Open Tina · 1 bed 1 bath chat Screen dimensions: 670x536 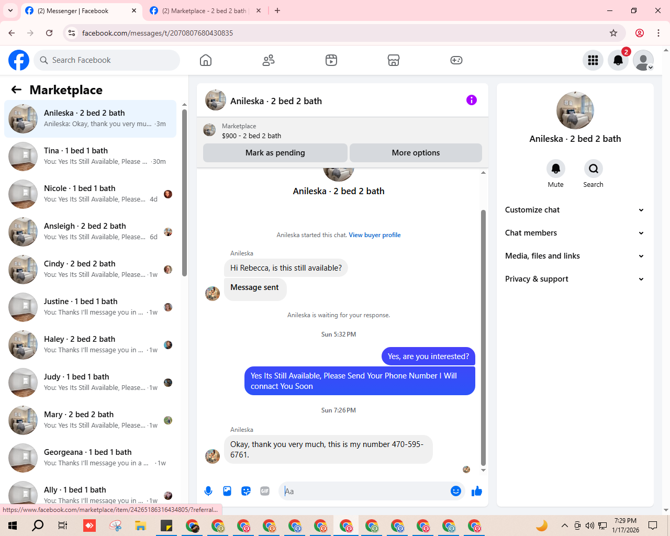coord(90,157)
